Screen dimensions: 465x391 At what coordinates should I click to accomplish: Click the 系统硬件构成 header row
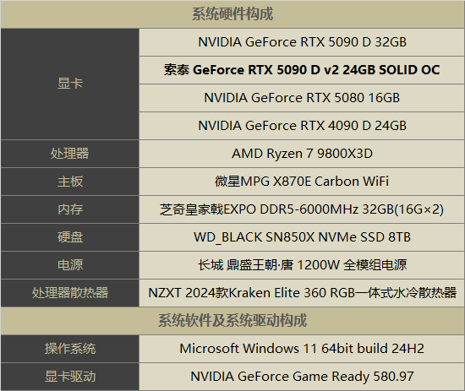tap(232, 14)
